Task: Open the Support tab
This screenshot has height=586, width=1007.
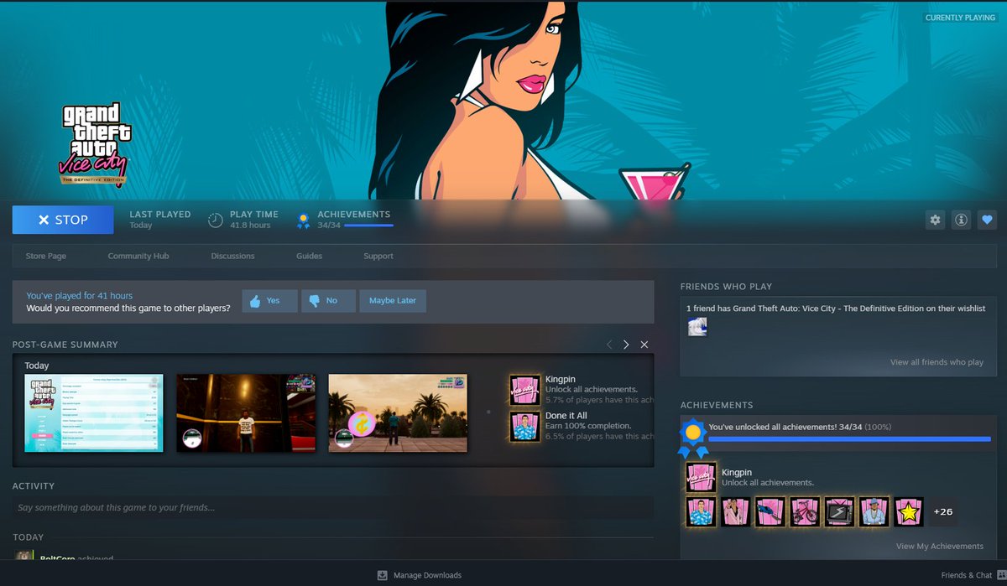Action: [x=378, y=256]
